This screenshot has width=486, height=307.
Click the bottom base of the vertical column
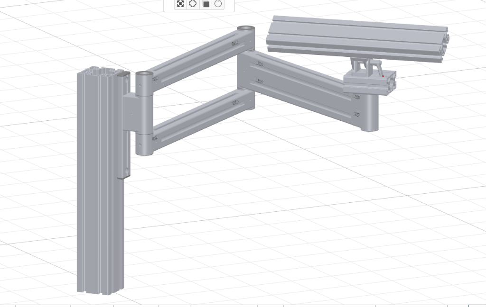(x=100, y=288)
